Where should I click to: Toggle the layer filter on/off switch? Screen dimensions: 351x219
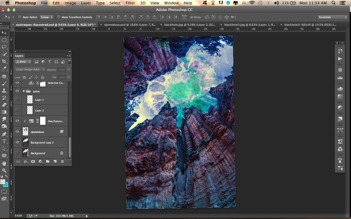[x=69, y=62]
